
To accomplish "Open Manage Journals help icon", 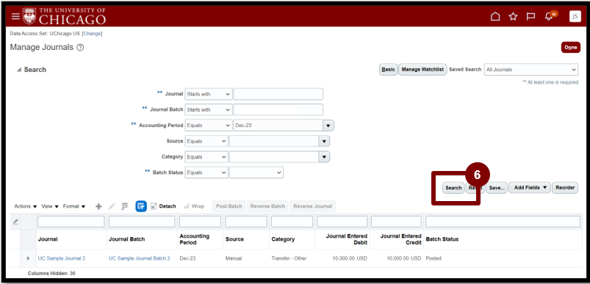I will [80, 48].
